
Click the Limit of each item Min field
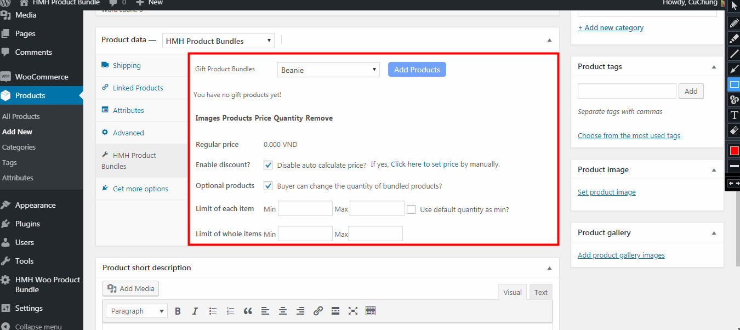coord(305,209)
